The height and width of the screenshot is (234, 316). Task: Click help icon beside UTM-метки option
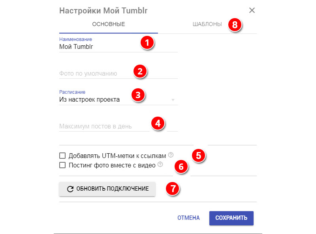click(171, 155)
